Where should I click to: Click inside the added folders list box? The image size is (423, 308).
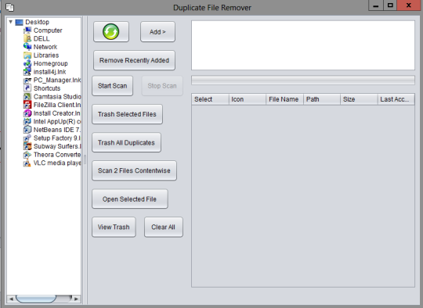pyautogui.click(x=303, y=45)
